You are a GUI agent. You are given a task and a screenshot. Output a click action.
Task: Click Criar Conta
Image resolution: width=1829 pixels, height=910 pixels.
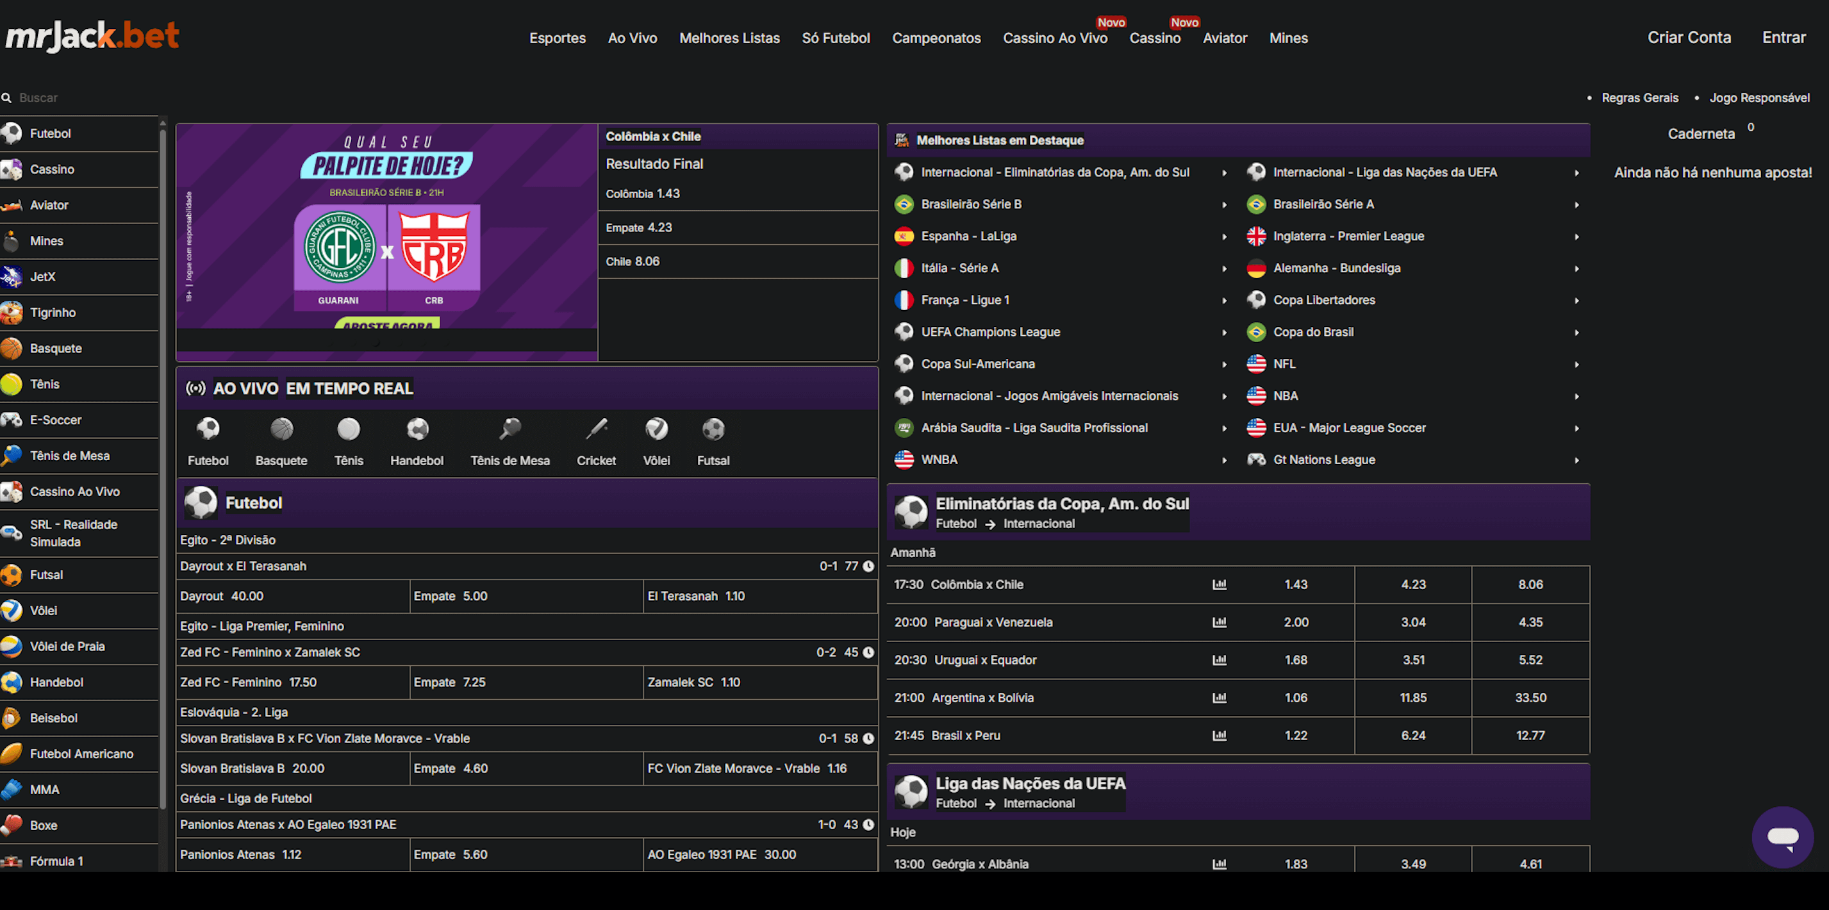1689,38
